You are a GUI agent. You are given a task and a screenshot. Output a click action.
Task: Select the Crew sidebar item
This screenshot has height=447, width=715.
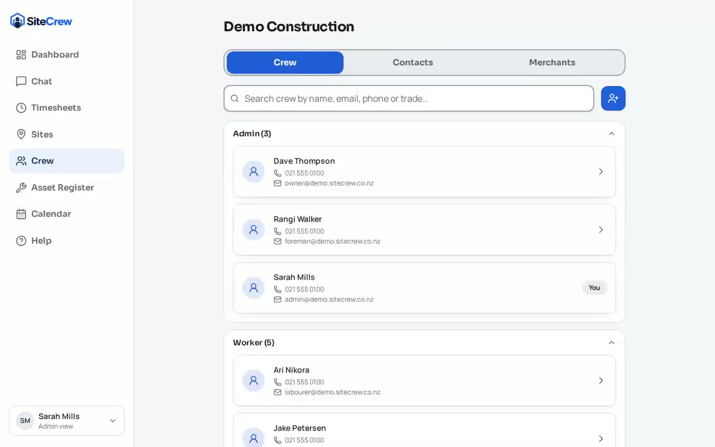[x=66, y=161]
